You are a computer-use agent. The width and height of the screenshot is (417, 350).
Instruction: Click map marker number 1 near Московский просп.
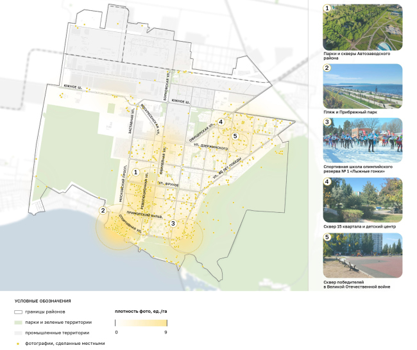(x=135, y=172)
